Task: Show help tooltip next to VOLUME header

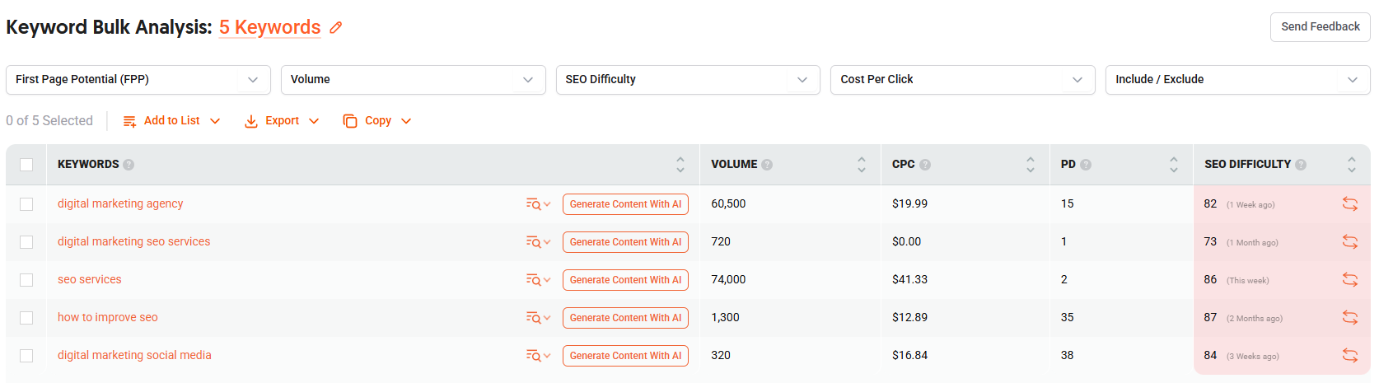Action: [767, 165]
